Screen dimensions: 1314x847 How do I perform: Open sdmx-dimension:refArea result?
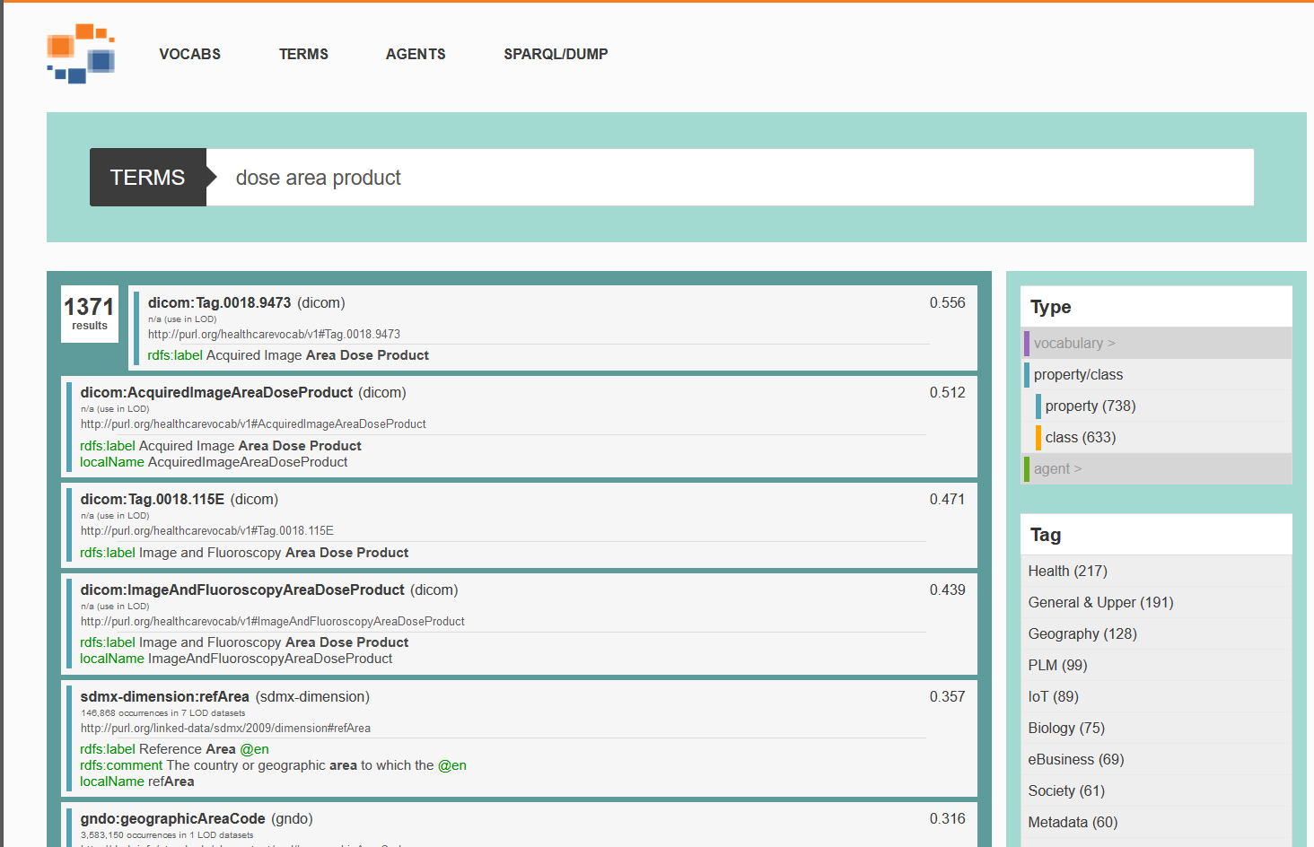click(x=164, y=697)
